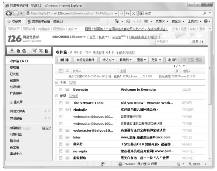
Task: Check the 百游密保卡绑定 email checkbox
Action: 61,116
